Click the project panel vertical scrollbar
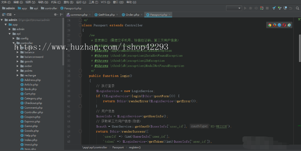Image resolution: width=301 pixels, height=151 pixels. click(63, 42)
